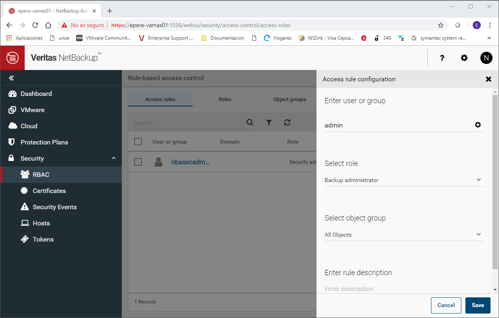
Task: Open Chrome profile E avatar
Action: (x=477, y=25)
